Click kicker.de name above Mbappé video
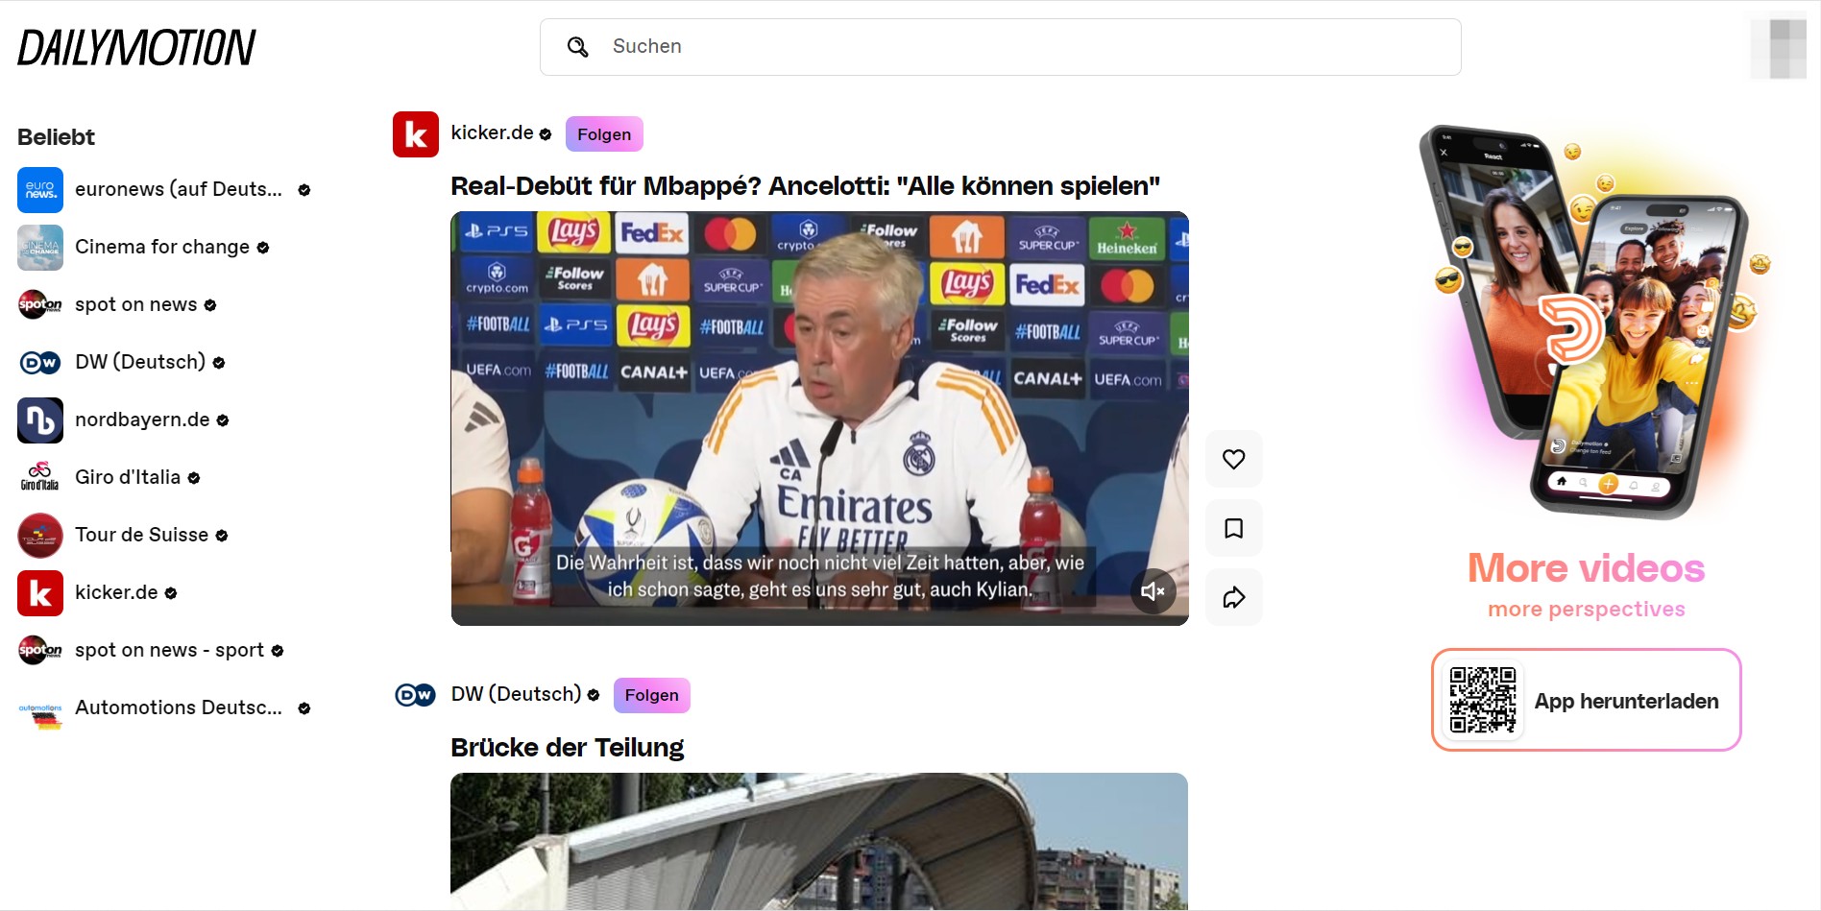Image resolution: width=1821 pixels, height=911 pixels. coord(492,132)
